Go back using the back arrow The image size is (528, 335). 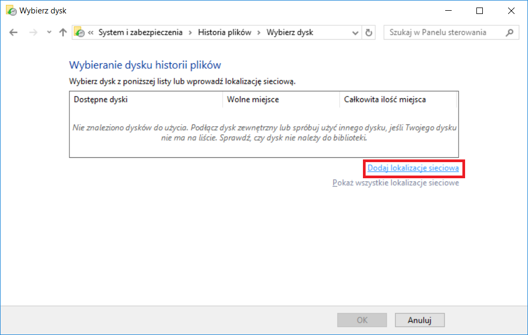[x=13, y=32]
